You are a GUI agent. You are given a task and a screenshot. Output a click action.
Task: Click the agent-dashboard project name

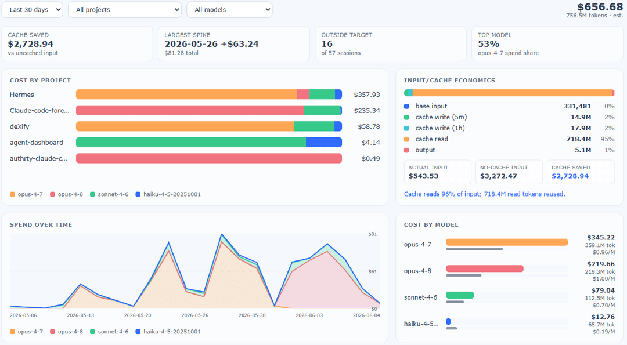[x=37, y=143]
